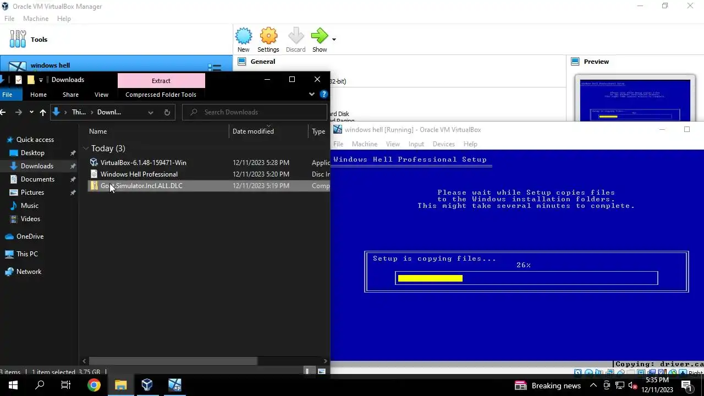Sort by Date modified column header
704x396 pixels.
pyautogui.click(x=253, y=131)
